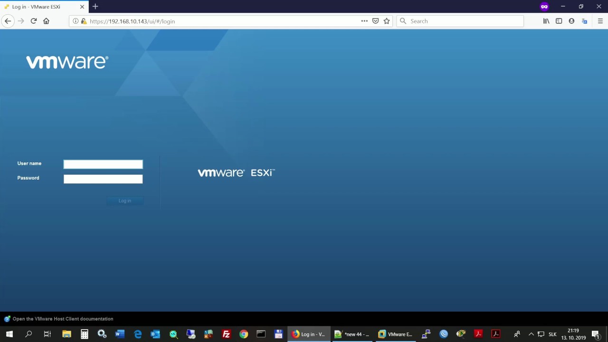Toggle the browser sidebar icon

[559, 21]
